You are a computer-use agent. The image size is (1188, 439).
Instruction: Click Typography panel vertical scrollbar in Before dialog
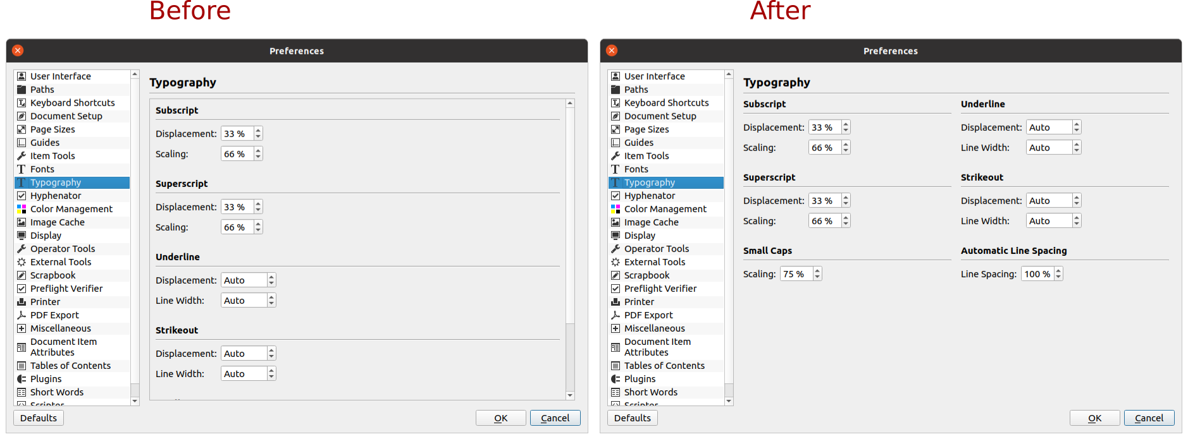(x=570, y=253)
